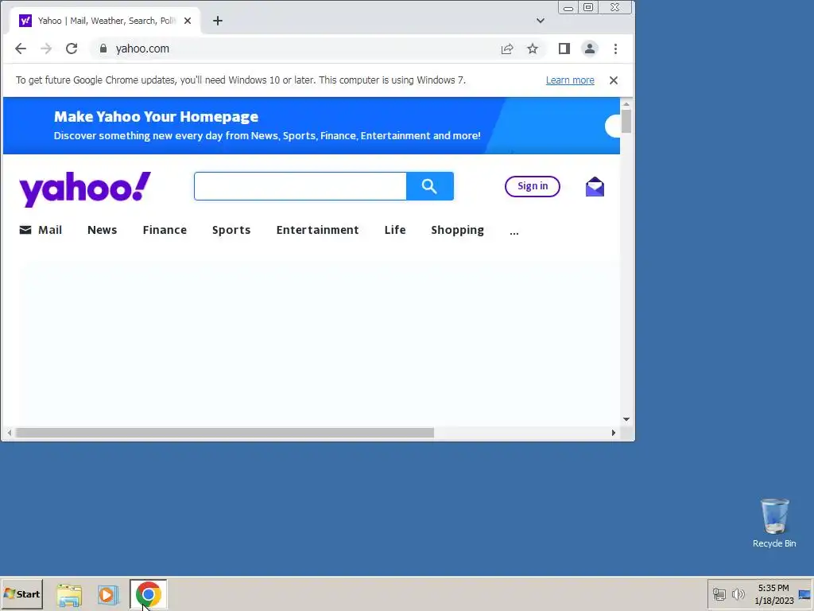Click the Sign in button
814x611 pixels.
(533, 186)
